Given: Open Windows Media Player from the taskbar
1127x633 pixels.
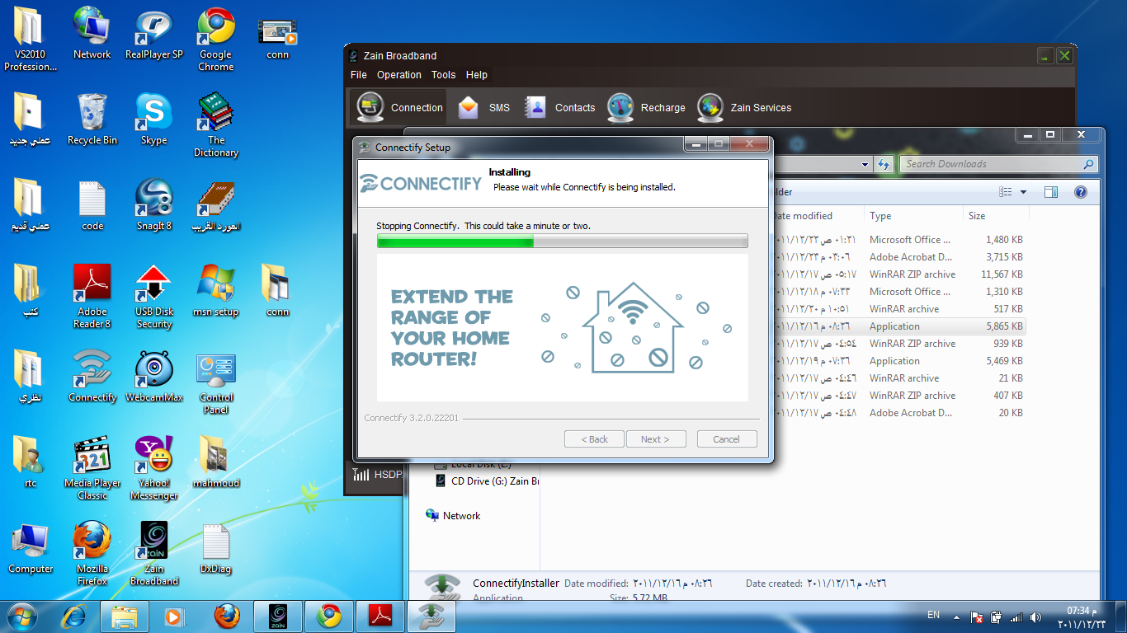Looking at the screenshot, I should pyautogui.click(x=173, y=617).
